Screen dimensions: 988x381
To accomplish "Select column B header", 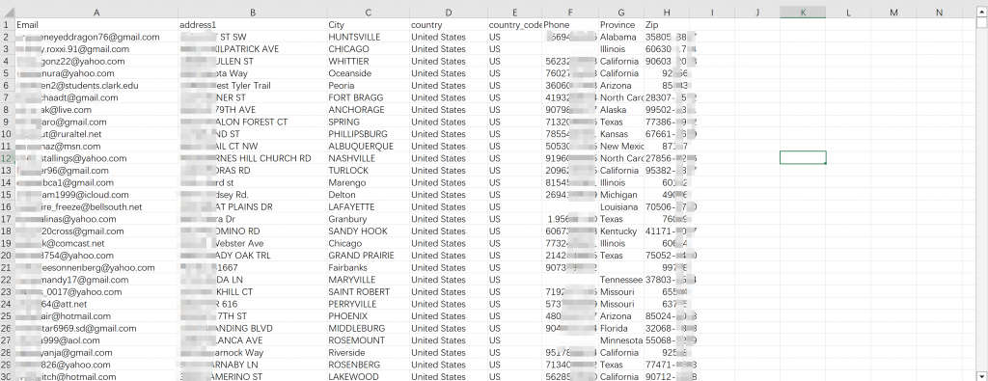I will pos(253,13).
